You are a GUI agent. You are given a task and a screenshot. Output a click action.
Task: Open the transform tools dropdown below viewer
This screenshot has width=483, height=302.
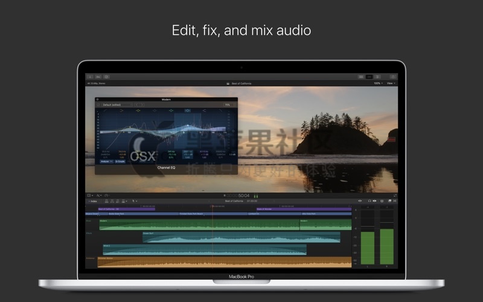pyautogui.click(x=99, y=195)
